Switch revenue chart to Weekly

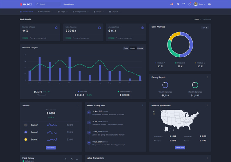coord(133,48)
